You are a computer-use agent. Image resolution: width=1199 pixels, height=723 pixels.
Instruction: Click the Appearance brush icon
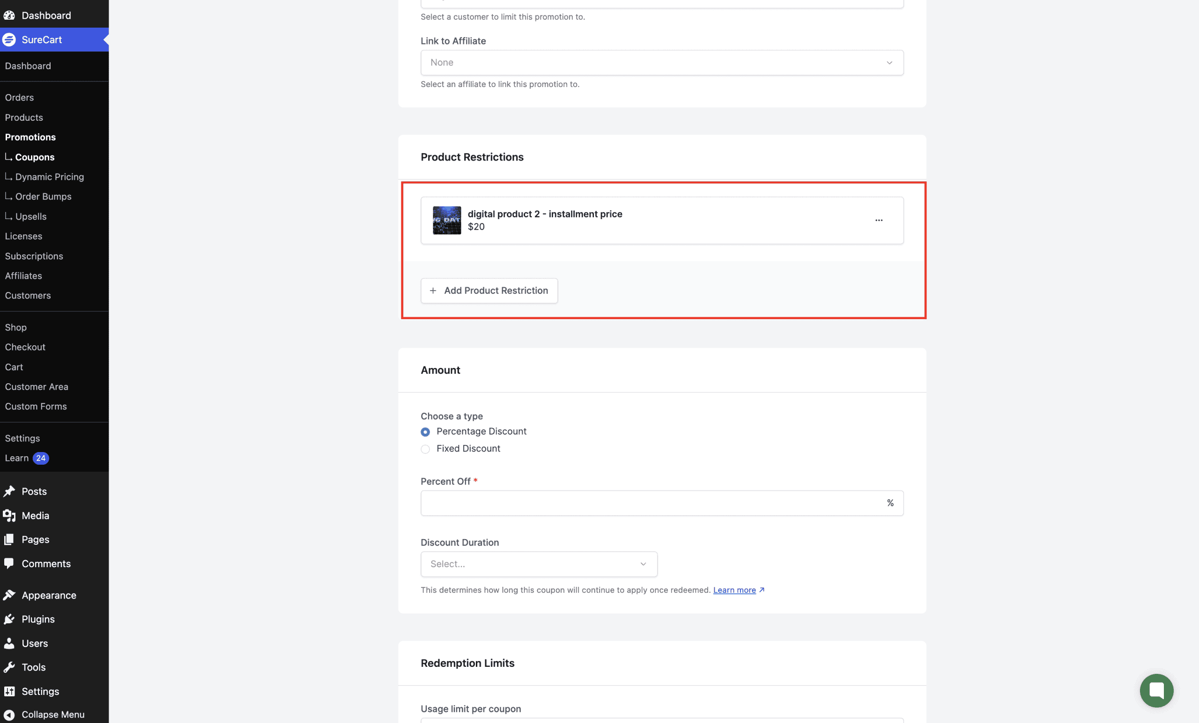[9, 595]
